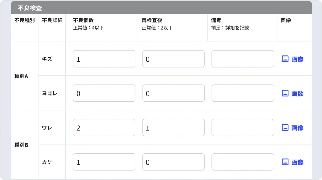Open the 画像 link for ヨゴレ

coord(297,93)
